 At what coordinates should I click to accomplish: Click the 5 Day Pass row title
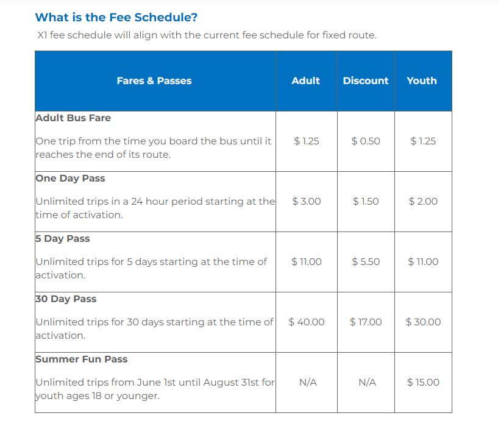(63, 238)
